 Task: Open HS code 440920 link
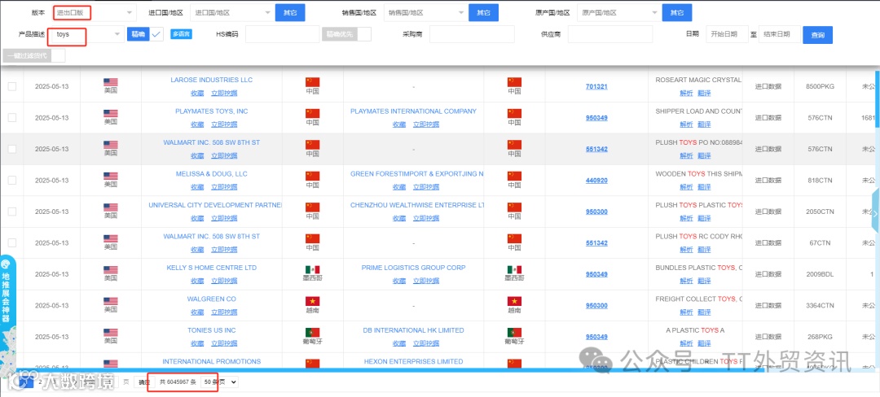pyautogui.click(x=596, y=181)
